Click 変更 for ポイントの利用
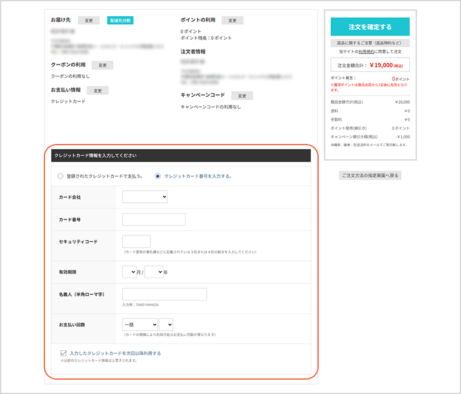 [232, 19]
